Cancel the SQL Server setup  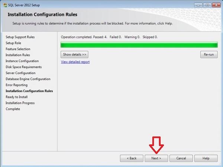[181, 158]
